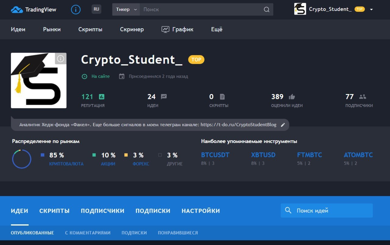Go to Идеи in main navigation
Image resolution: width=390 pixels, height=245 pixels.
(x=18, y=29)
